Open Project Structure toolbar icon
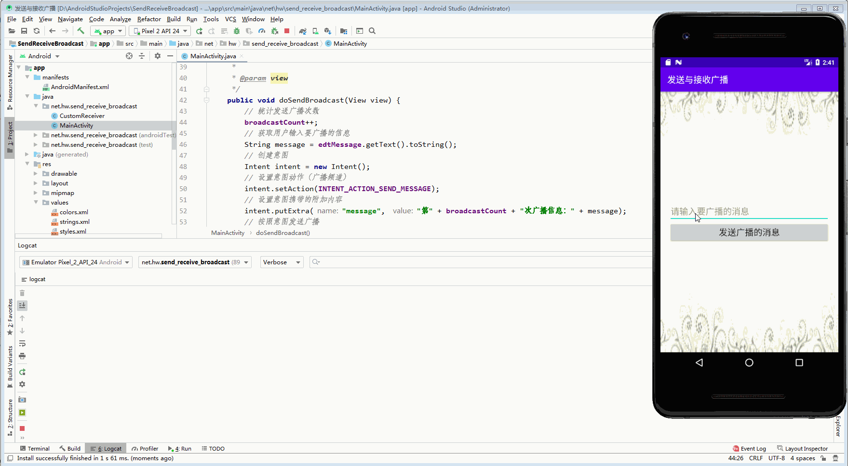 pos(344,31)
